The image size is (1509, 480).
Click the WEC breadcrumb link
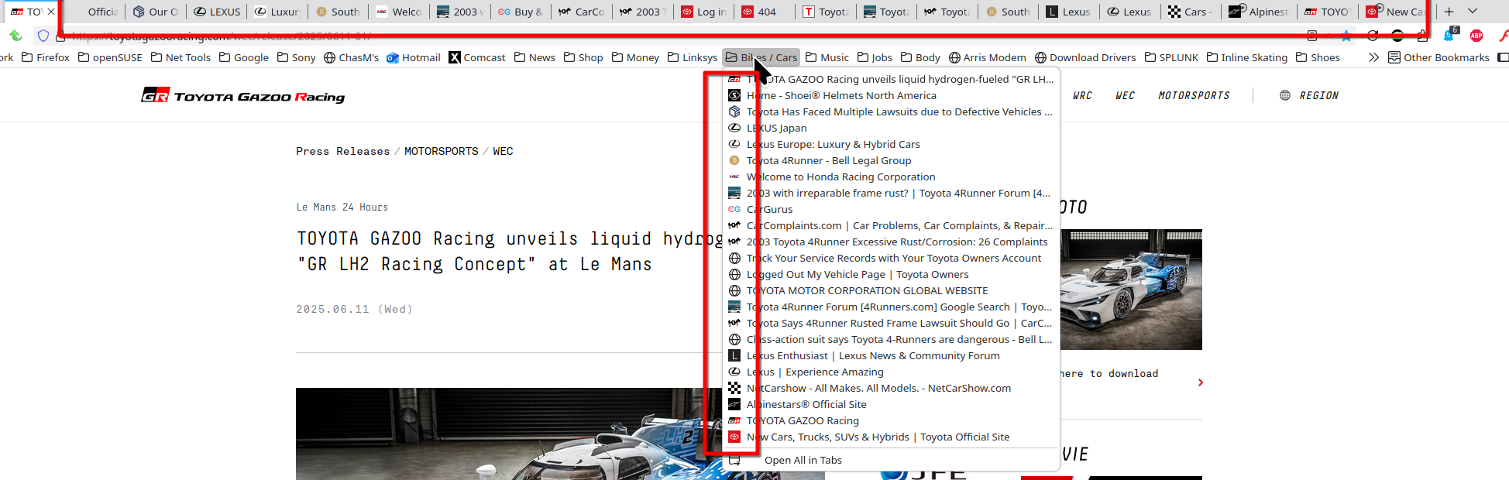(x=503, y=151)
